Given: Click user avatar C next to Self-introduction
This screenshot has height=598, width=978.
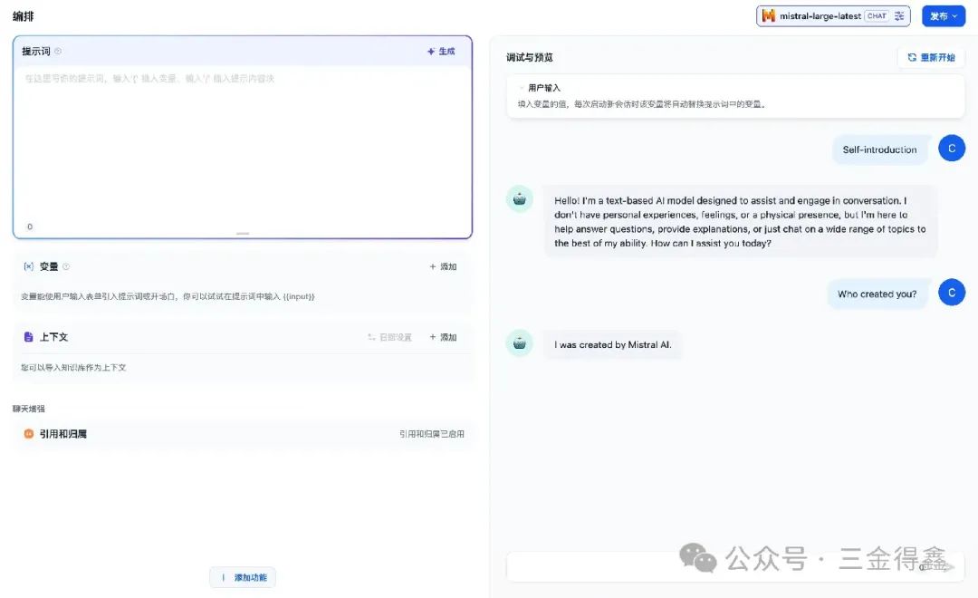Looking at the screenshot, I should pyautogui.click(x=952, y=149).
